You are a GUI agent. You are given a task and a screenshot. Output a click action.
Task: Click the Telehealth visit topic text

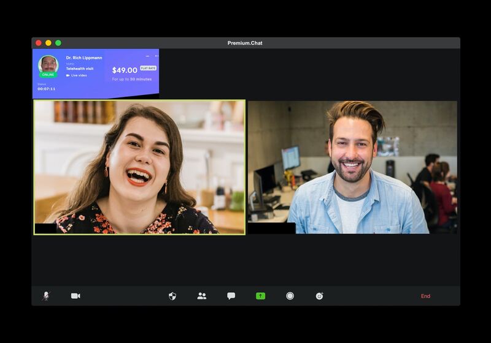click(80, 69)
